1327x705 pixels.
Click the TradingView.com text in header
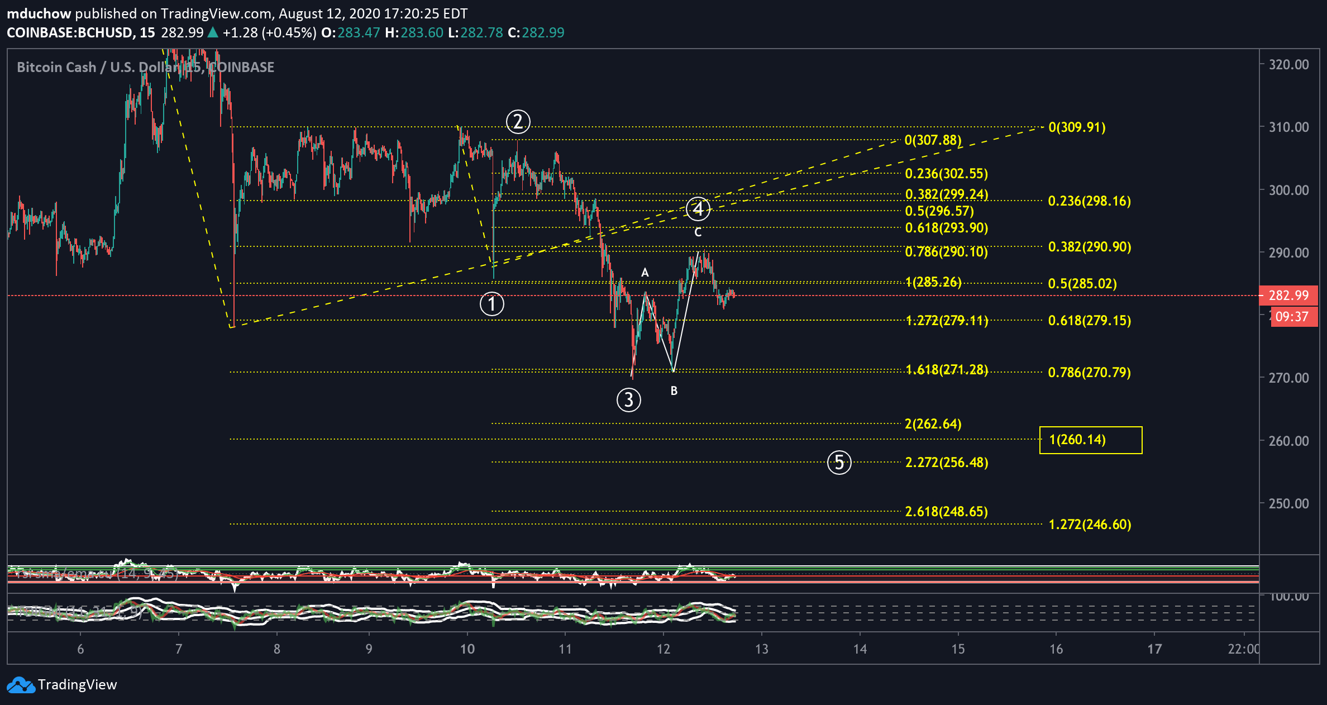pyautogui.click(x=216, y=13)
